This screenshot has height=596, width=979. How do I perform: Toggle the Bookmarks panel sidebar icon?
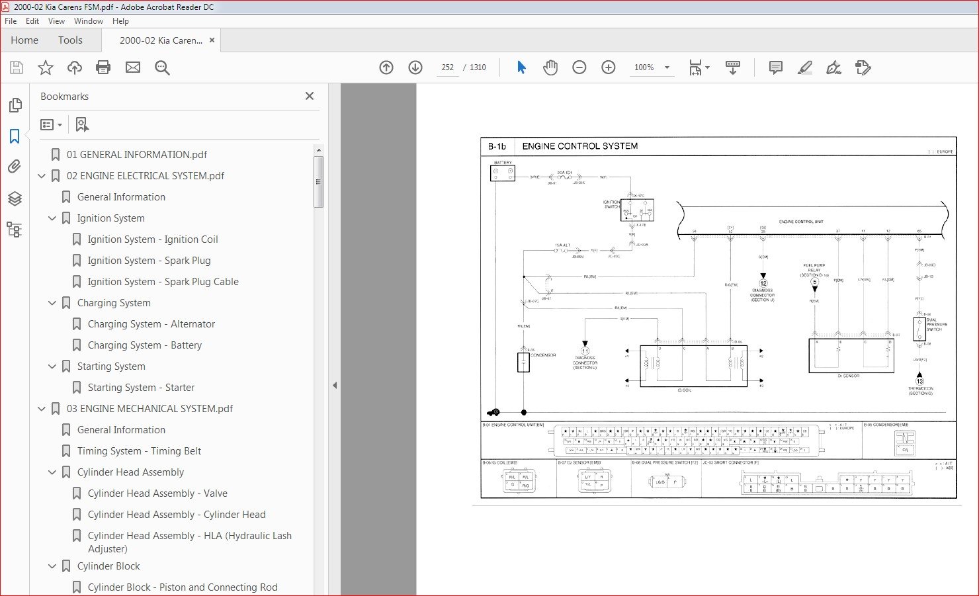[15, 136]
